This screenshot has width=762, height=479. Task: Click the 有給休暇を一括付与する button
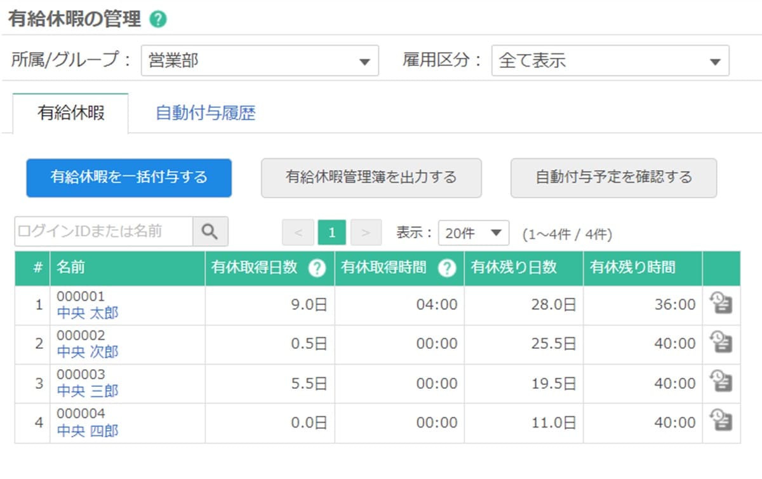tap(129, 178)
